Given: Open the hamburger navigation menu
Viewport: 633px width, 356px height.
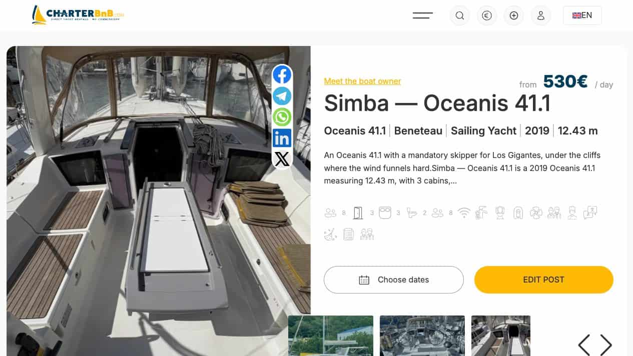Looking at the screenshot, I should (x=423, y=15).
